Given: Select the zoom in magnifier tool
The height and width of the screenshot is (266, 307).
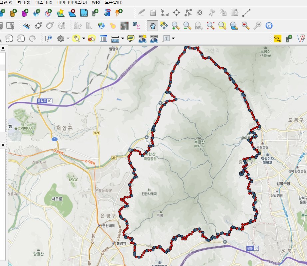Looking at the screenshot, I should [x=175, y=26].
